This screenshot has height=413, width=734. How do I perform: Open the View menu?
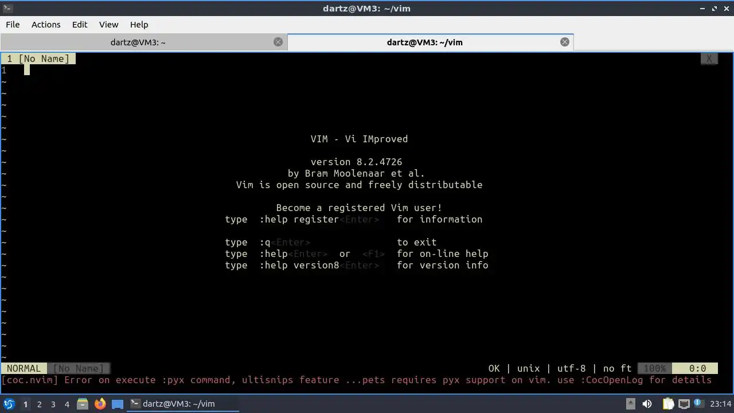[108, 24]
